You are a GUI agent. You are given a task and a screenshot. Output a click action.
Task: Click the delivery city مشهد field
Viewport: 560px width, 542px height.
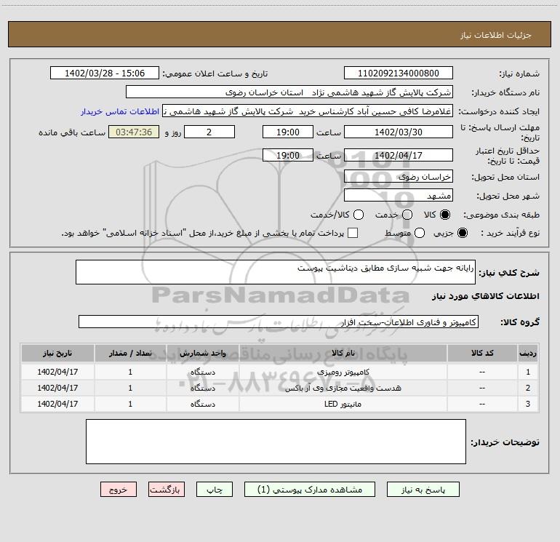click(x=399, y=196)
